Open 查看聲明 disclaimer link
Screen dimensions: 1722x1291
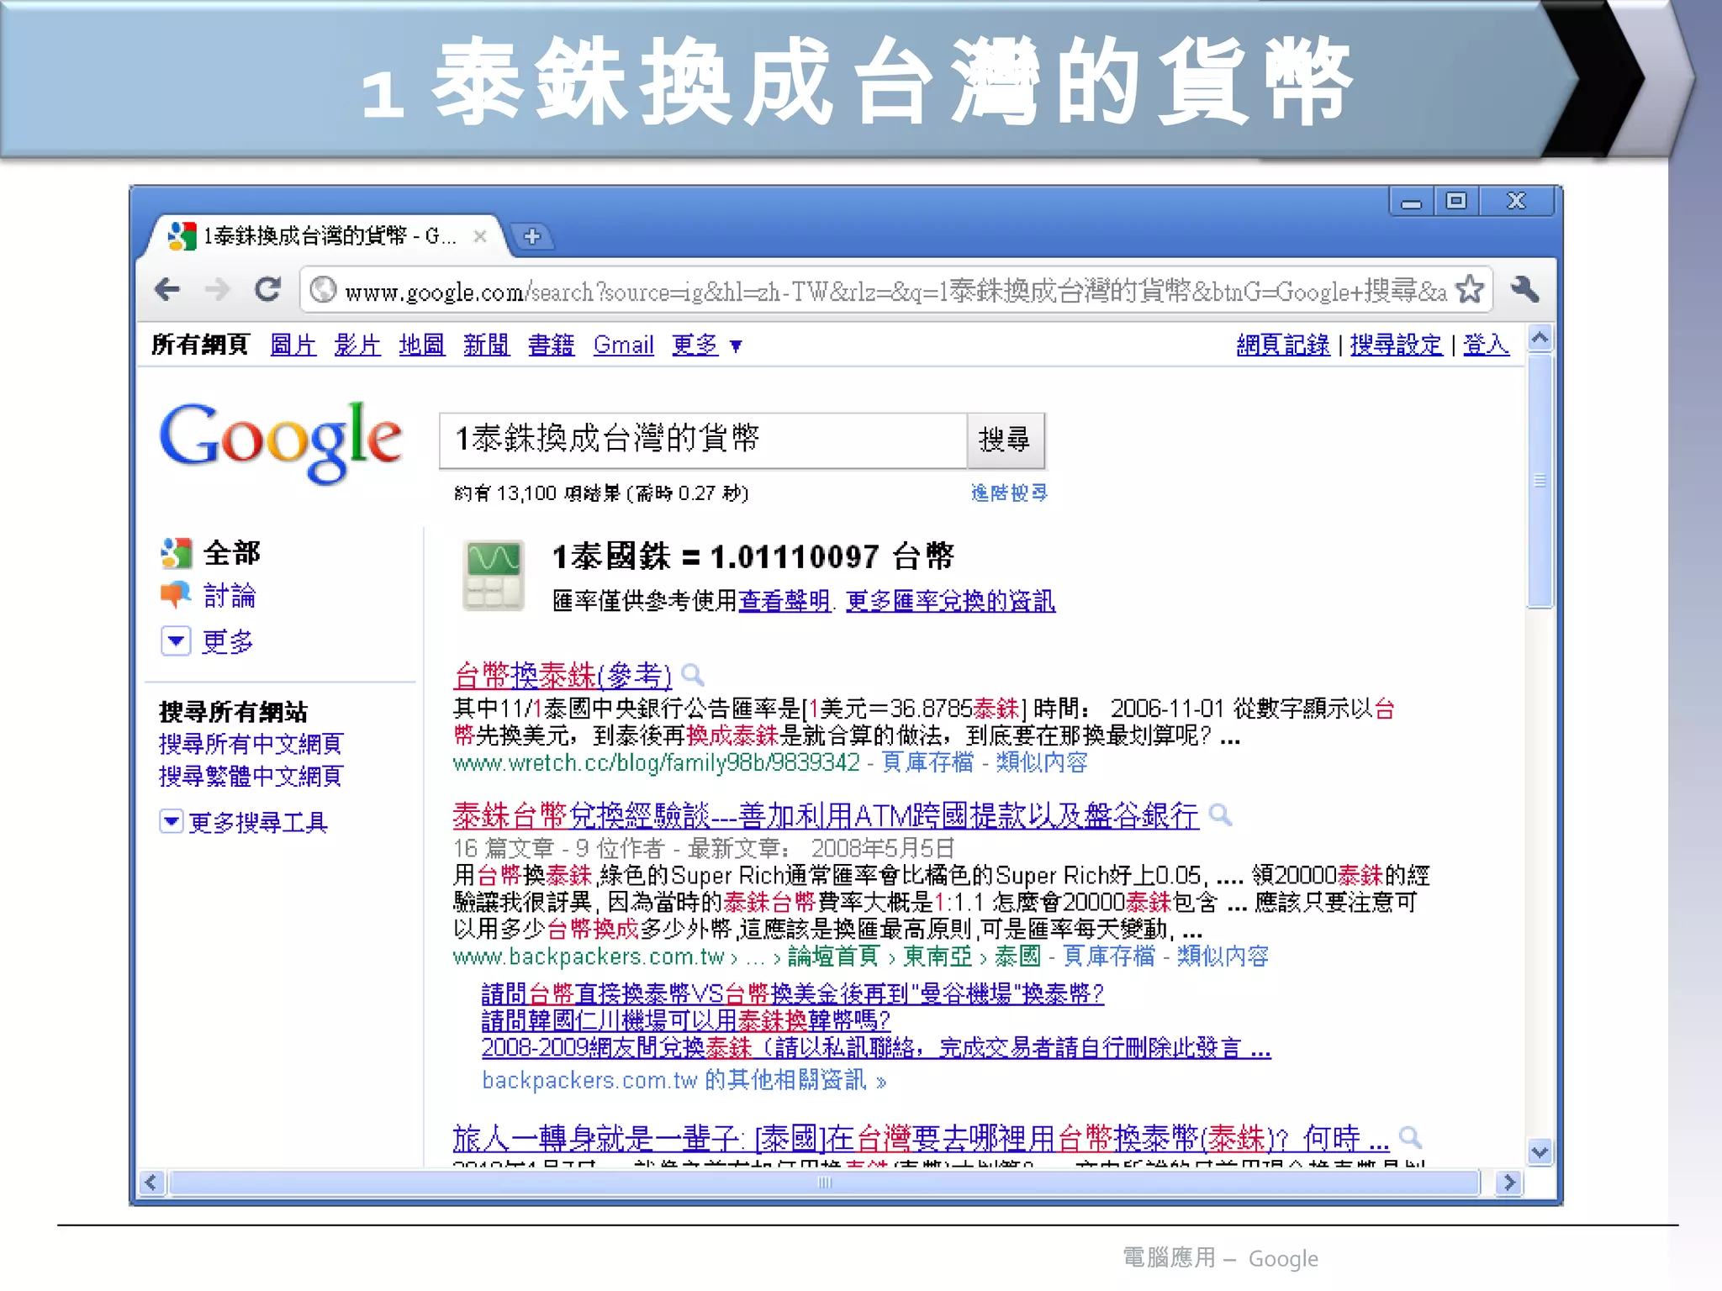pyautogui.click(x=785, y=601)
